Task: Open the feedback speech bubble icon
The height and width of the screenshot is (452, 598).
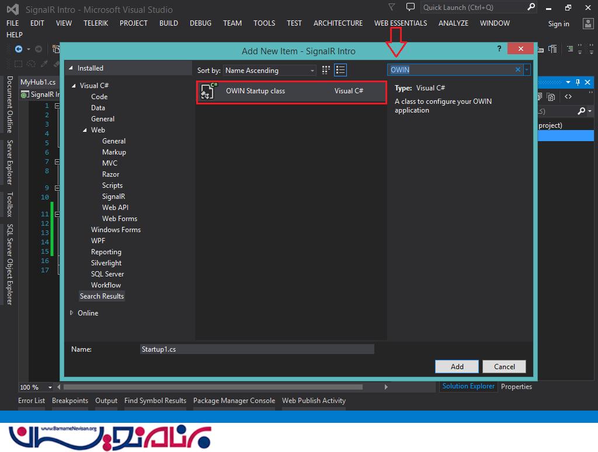Action: point(411,8)
